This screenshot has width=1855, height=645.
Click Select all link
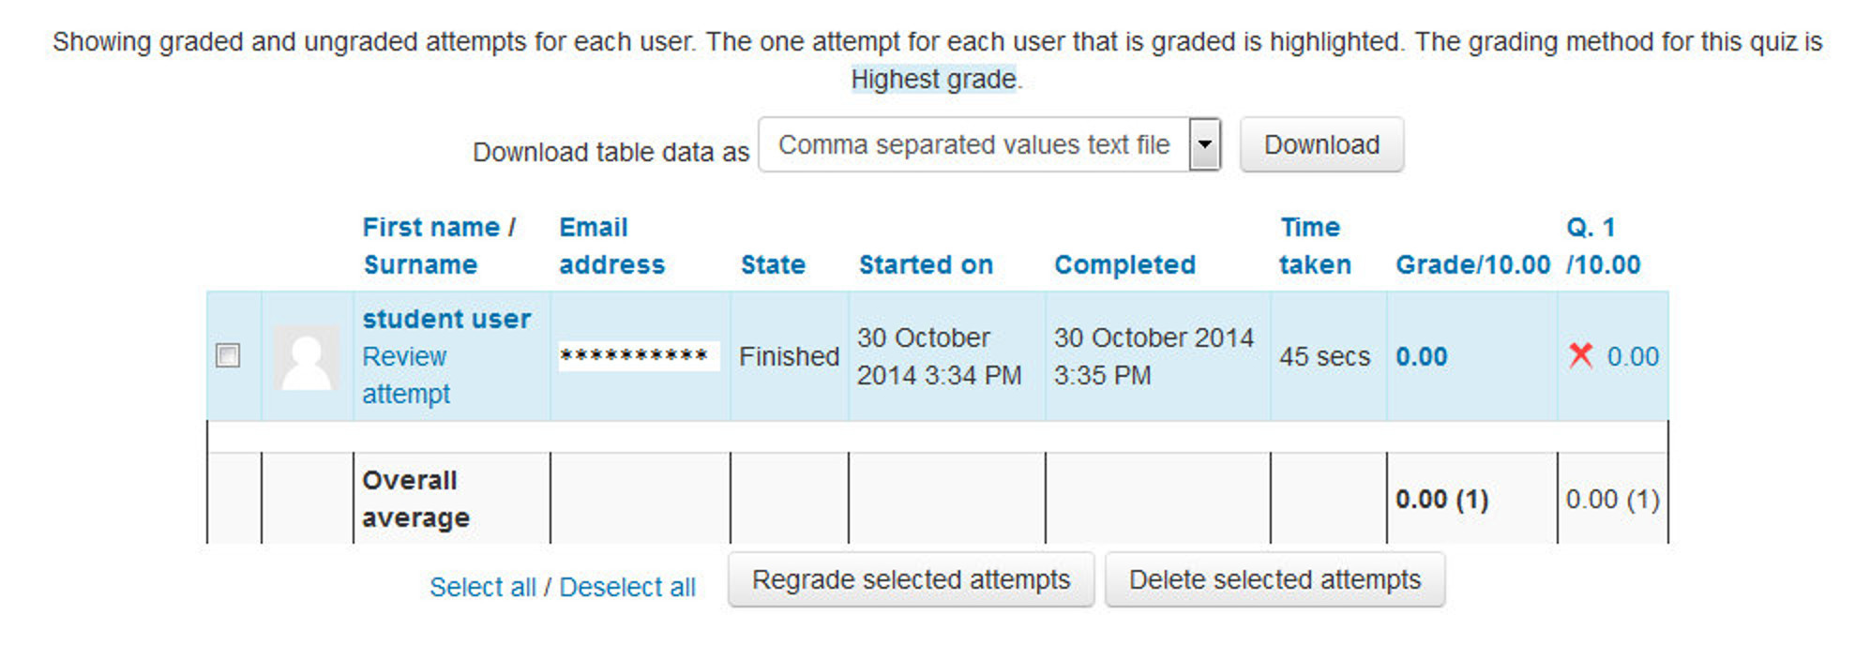click(482, 588)
